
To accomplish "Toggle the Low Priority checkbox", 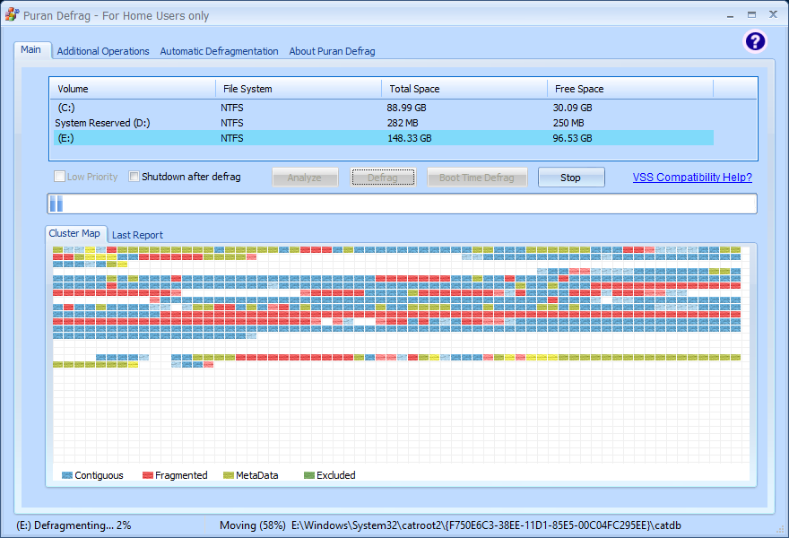I will (x=60, y=177).
